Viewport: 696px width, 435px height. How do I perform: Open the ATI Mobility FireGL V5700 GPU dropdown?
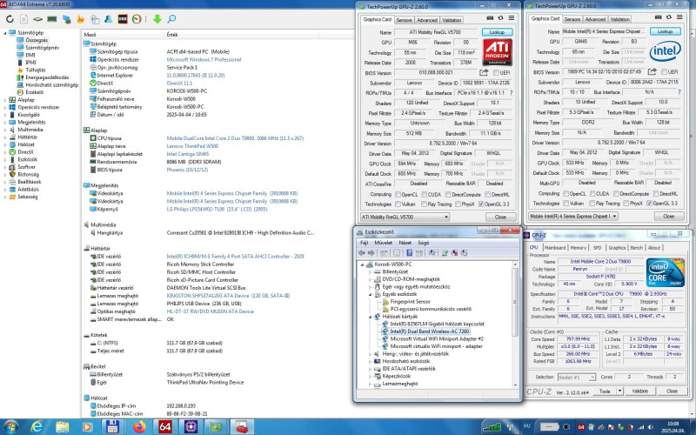pos(405,217)
